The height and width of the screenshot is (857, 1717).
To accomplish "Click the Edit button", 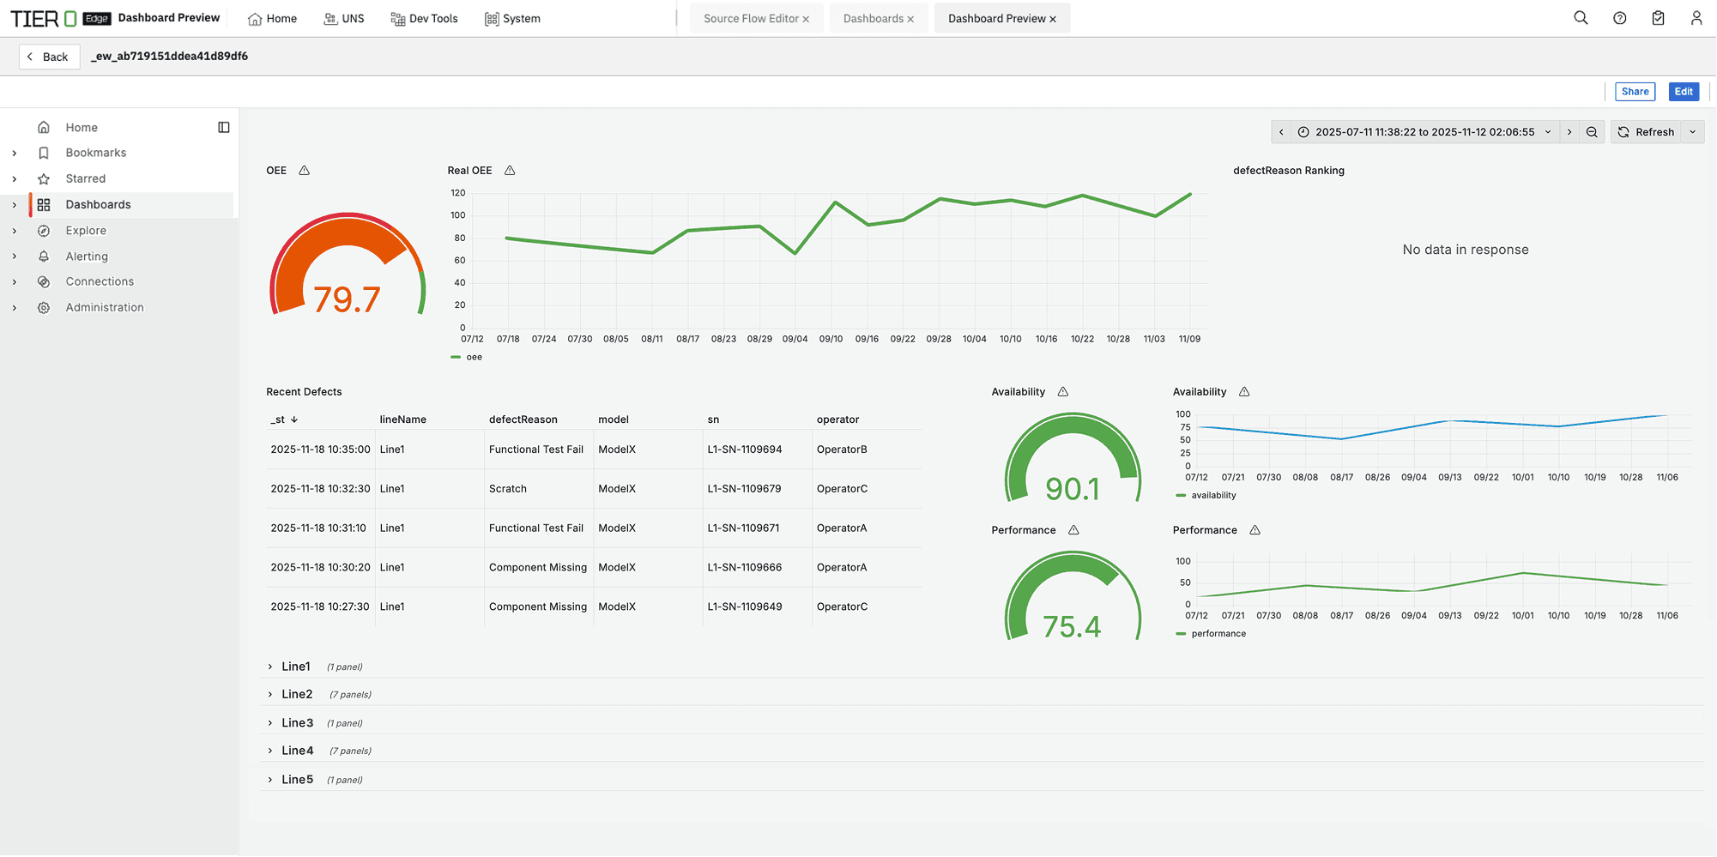I will coord(1684,92).
